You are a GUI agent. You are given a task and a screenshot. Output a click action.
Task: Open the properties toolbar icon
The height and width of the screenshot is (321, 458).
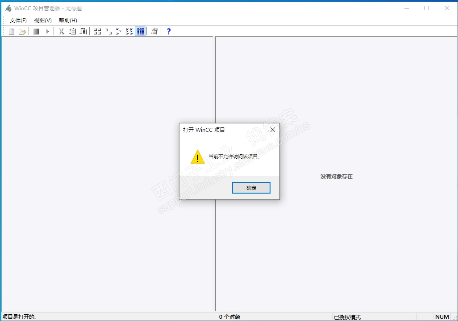point(154,31)
